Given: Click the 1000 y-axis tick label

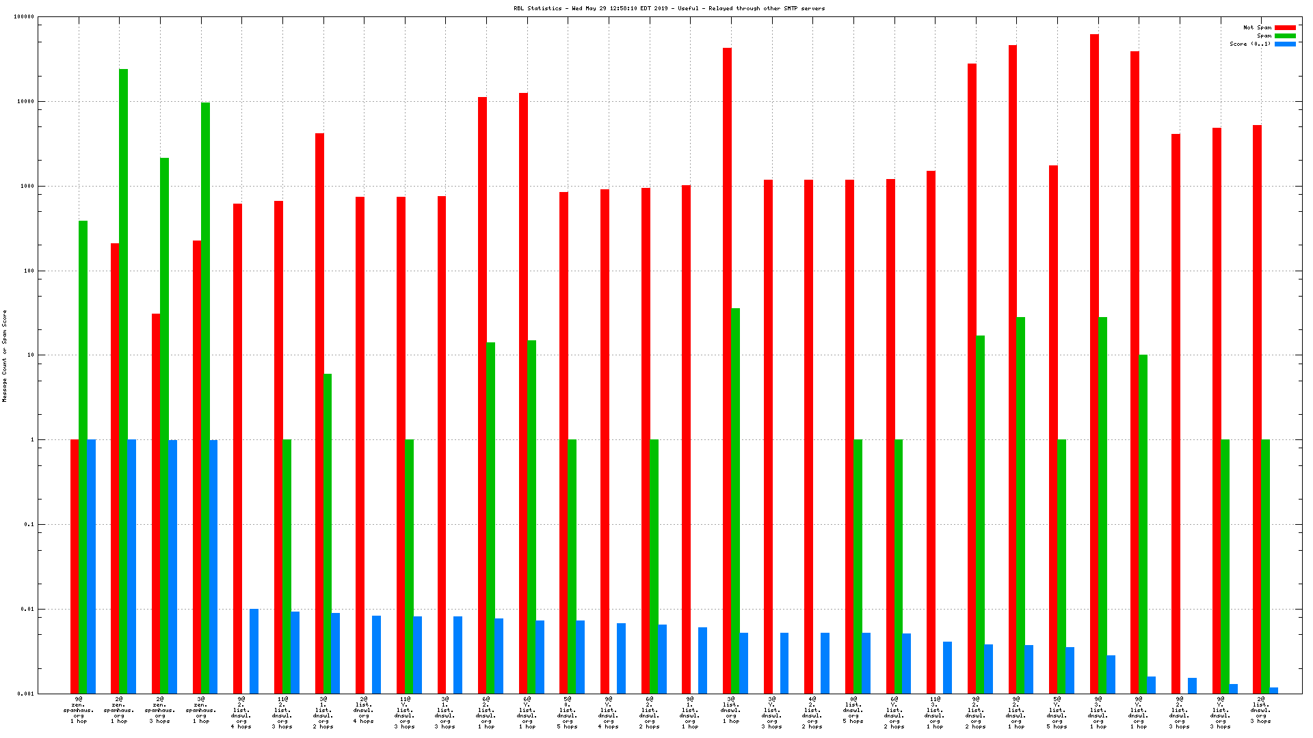Looking at the screenshot, I should pos(27,186).
